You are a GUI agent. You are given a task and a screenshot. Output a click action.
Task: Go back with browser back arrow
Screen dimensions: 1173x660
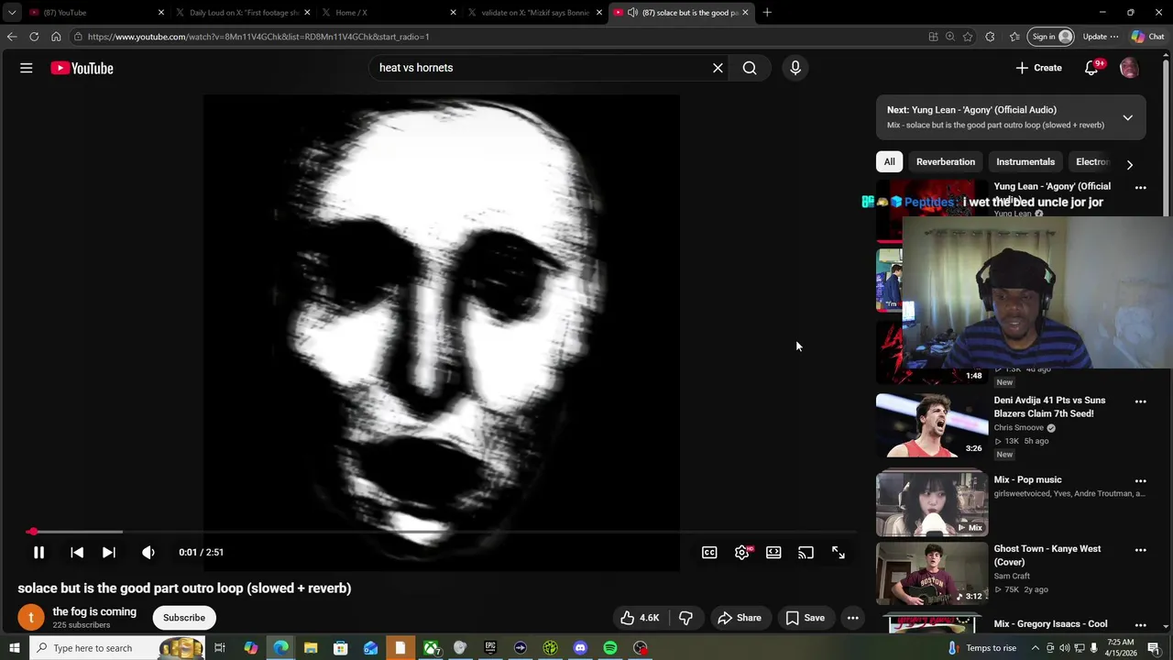click(x=11, y=37)
